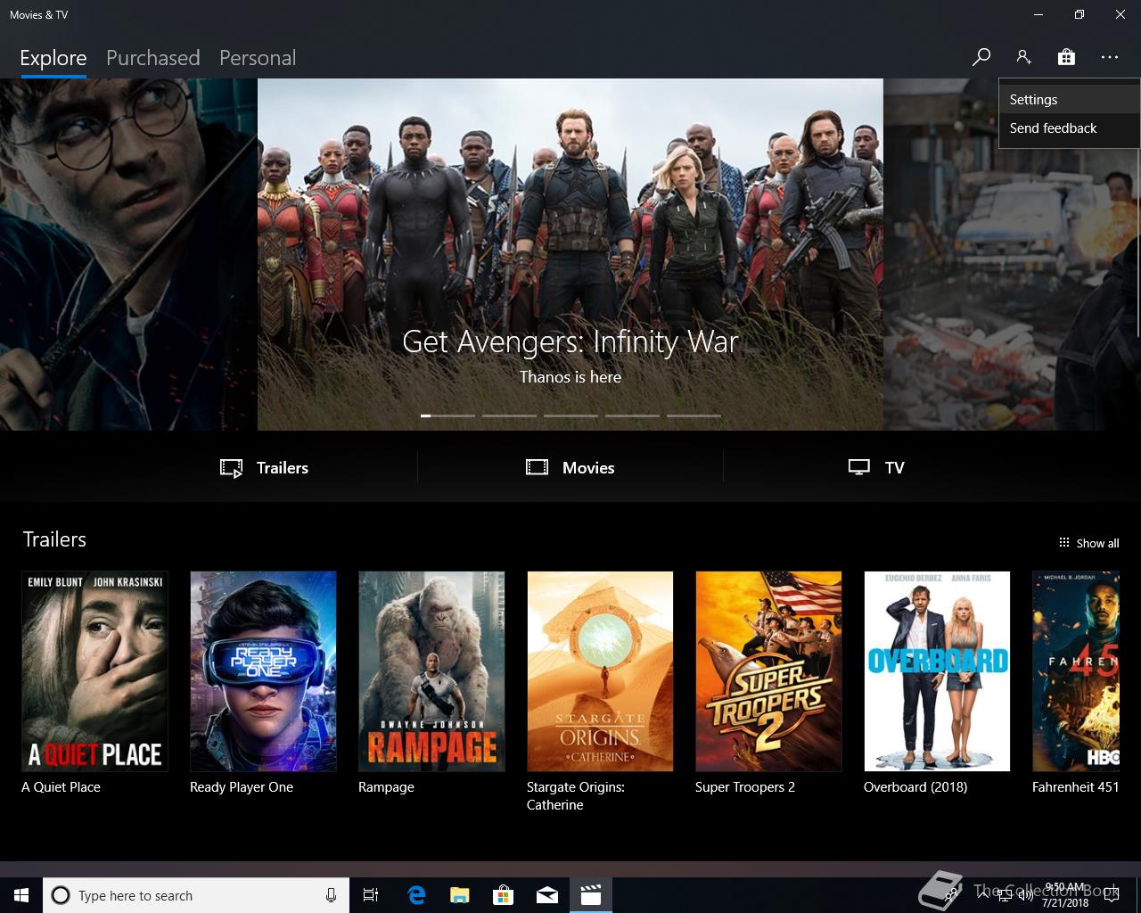Switch to the Explore tab

[53, 58]
